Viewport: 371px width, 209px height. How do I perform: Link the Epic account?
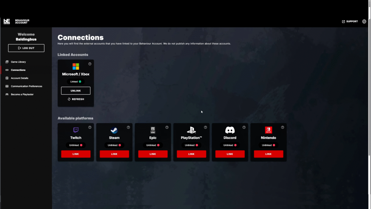(x=153, y=154)
